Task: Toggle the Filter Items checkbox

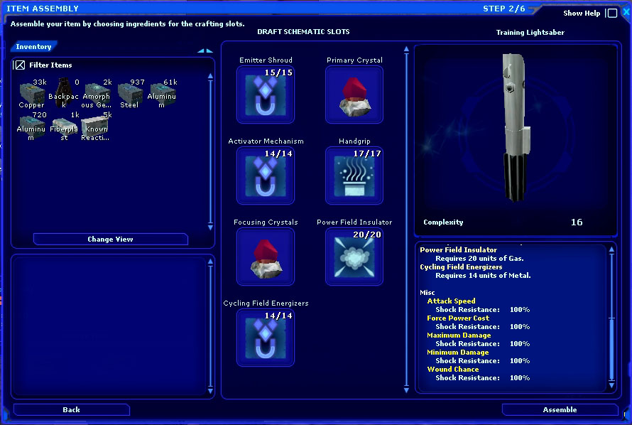Action: coord(20,65)
